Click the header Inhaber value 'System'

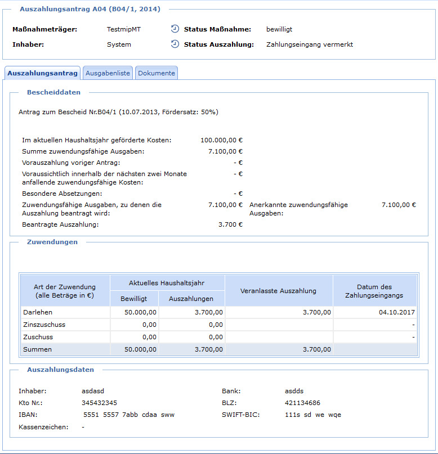[119, 44]
